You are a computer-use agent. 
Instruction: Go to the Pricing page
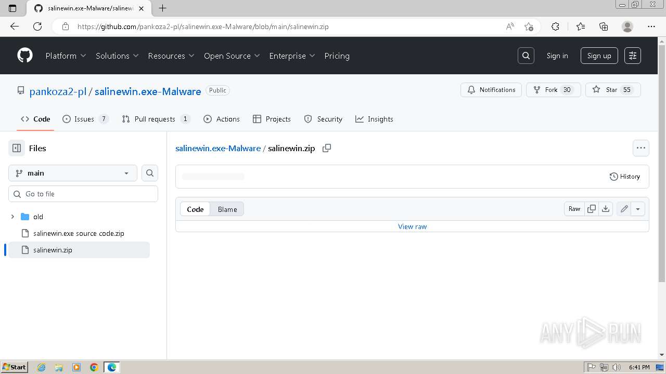pyautogui.click(x=337, y=56)
